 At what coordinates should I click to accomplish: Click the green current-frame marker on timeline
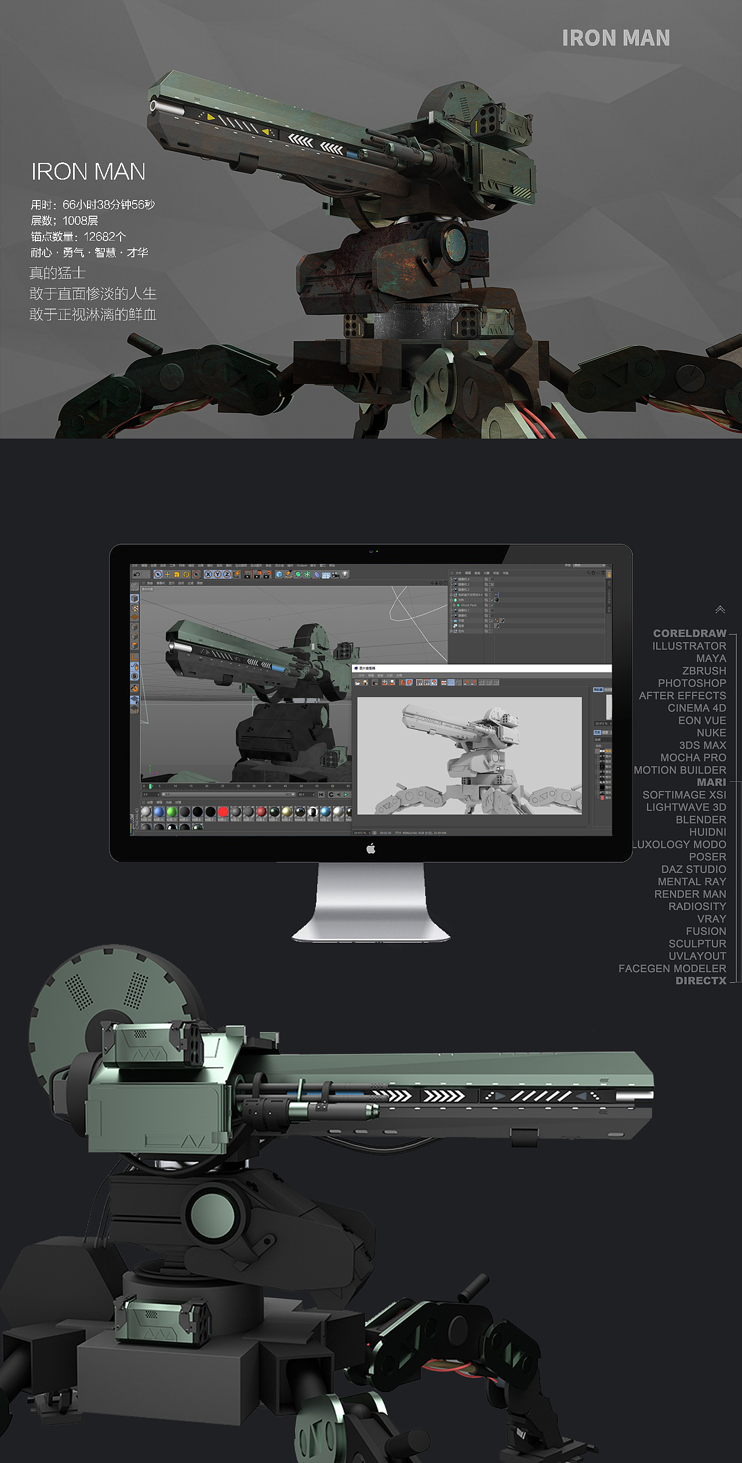pos(150,786)
